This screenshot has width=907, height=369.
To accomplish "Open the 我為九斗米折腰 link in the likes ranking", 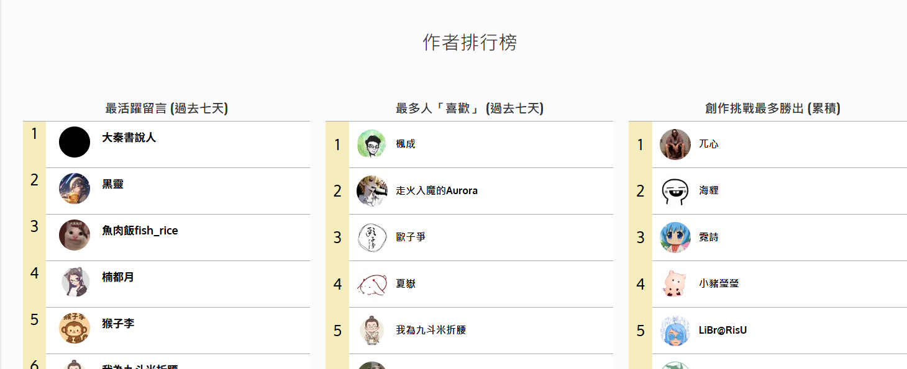I will (431, 331).
